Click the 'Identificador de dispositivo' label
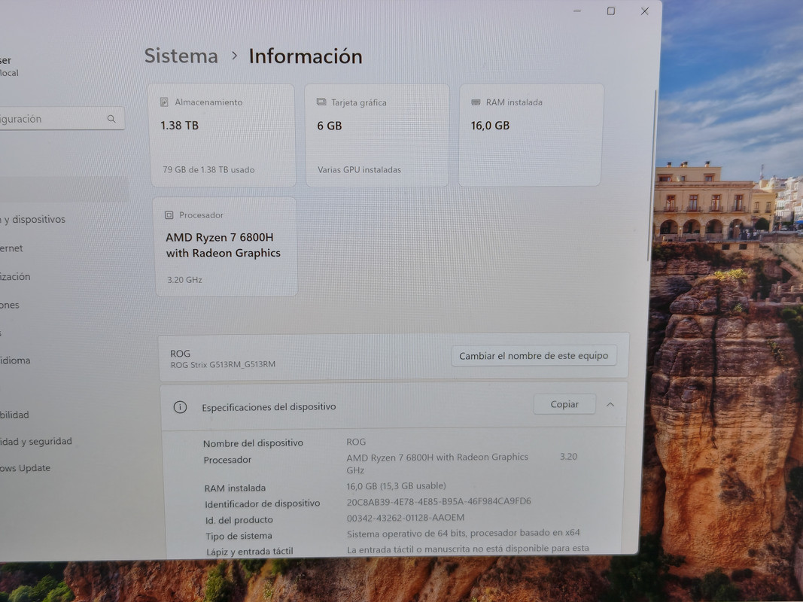 (x=262, y=503)
